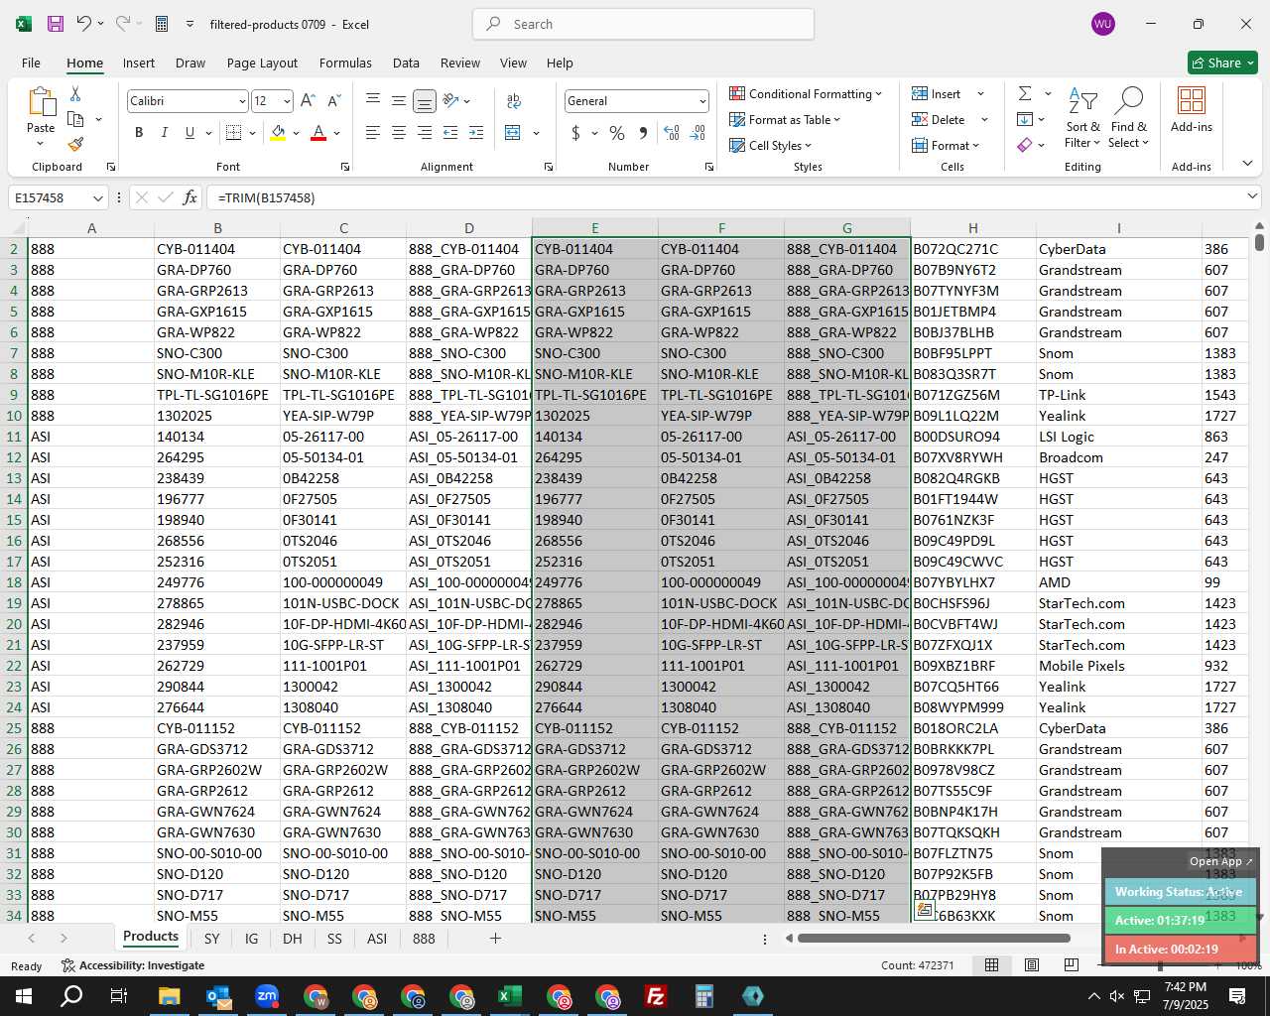Click the horizontal scrollbar thumb
This screenshot has width=1270, height=1016.
[x=934, y=938]
